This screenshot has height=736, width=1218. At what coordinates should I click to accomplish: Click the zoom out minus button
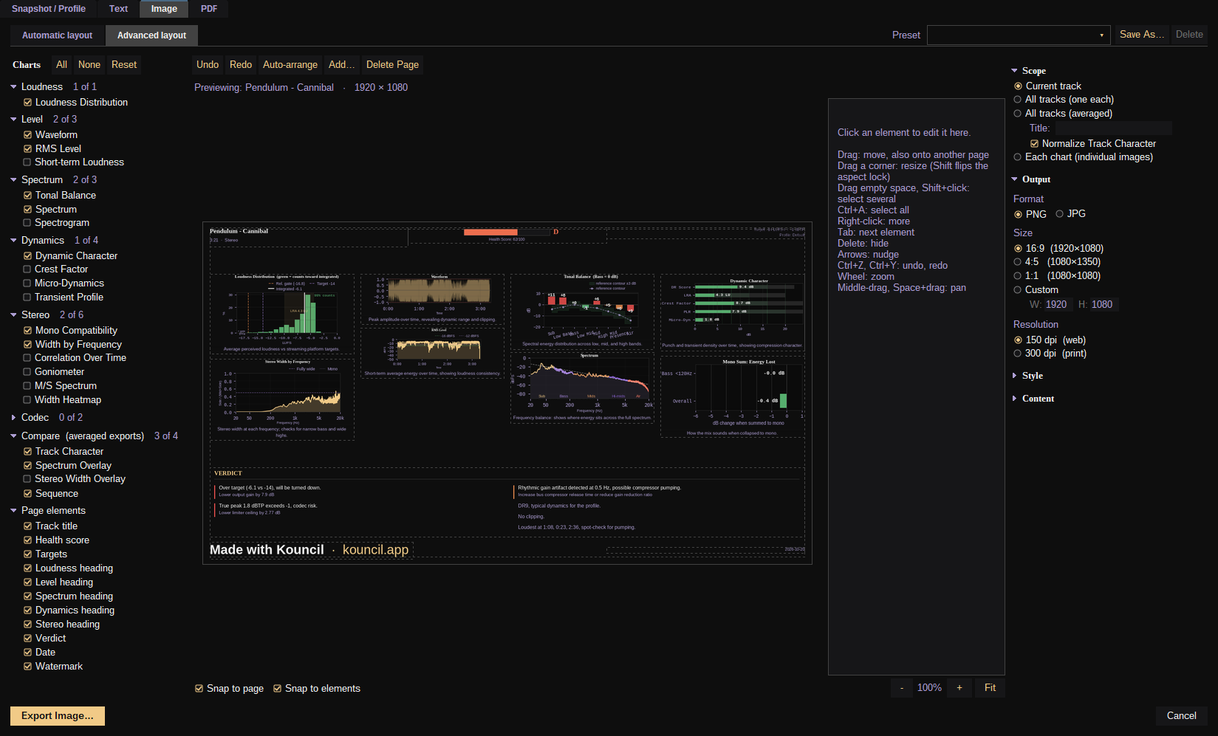902,688
